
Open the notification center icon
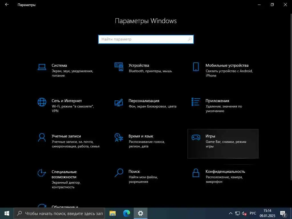pyautogui.click(x=283, y=214)
